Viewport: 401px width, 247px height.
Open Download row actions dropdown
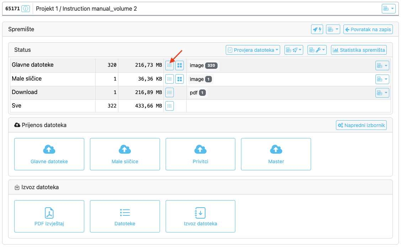pyautogui.click(x=382, y=93)
